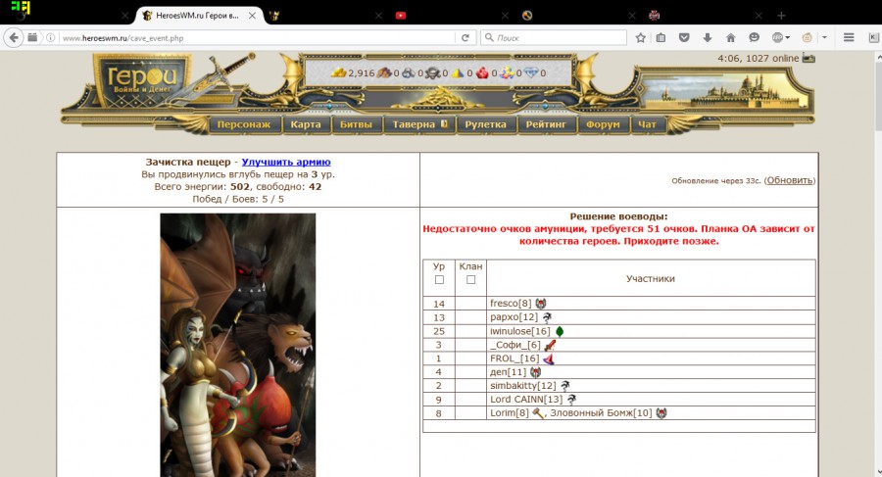
Task: Open Чат menu
Action: (x=647, y=124)
